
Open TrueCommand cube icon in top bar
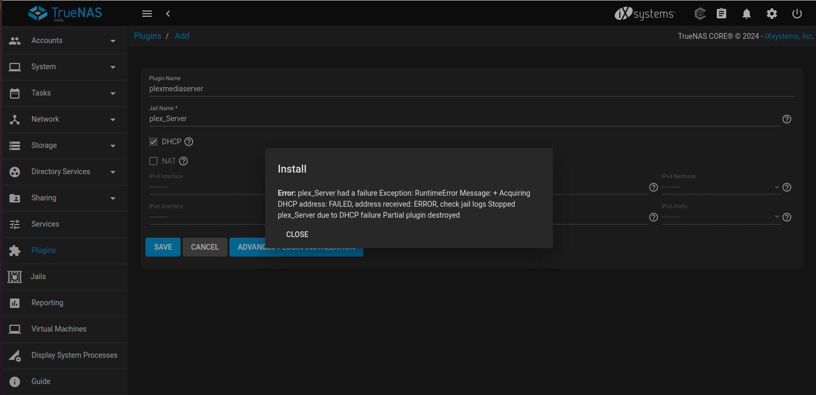click(699, 14)
